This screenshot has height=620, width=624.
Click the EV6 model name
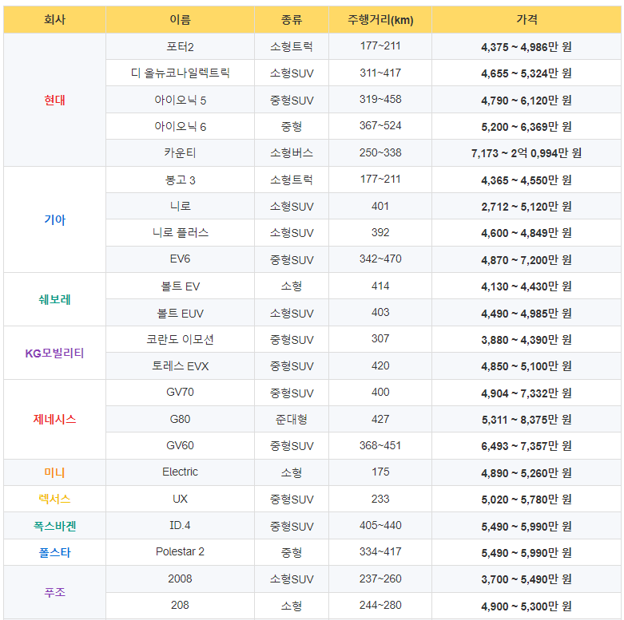(180, 259)
